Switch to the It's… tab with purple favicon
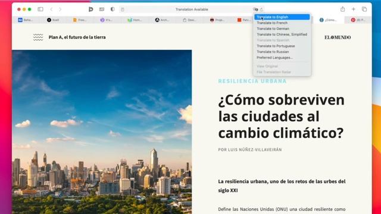 pos(106,20)
